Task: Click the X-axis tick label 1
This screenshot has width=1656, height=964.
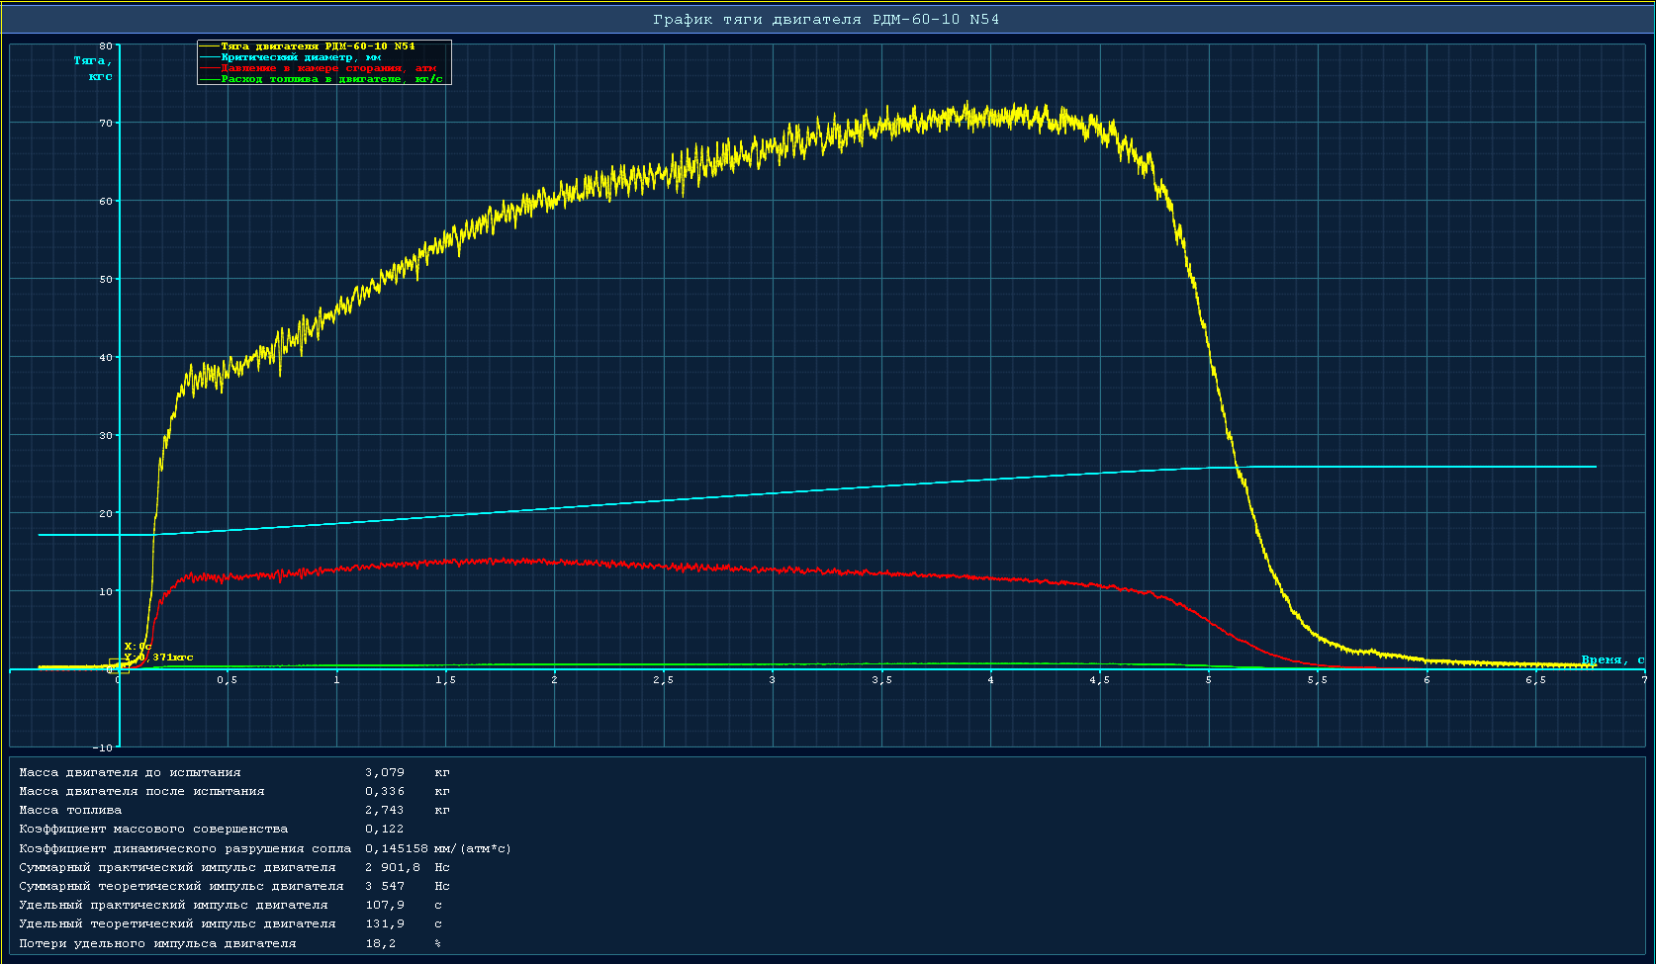Action: point(337,680)
